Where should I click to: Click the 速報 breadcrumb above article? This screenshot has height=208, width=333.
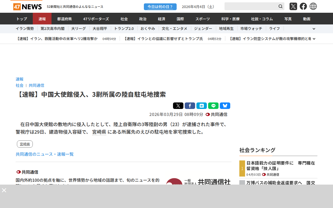point(20,79)
